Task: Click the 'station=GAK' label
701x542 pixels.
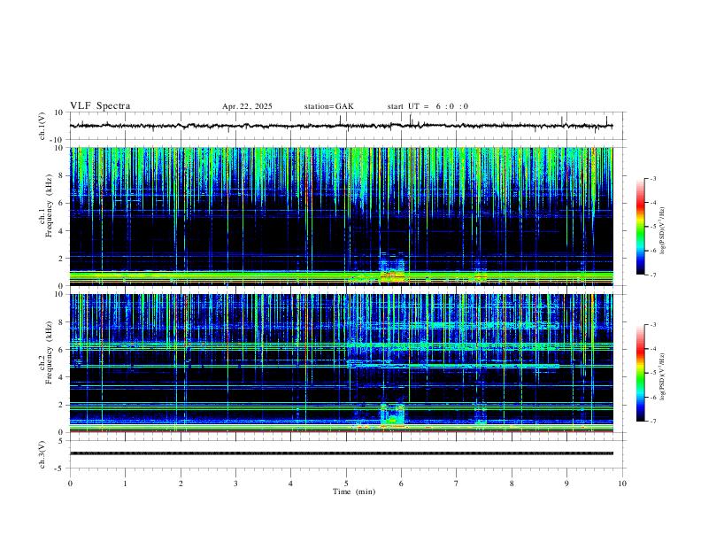Action: [x=328, y=106]
